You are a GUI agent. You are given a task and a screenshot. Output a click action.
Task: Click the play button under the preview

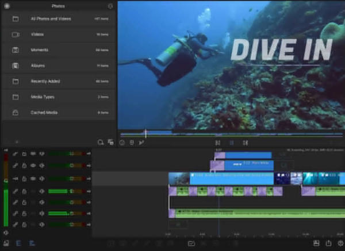pyautogui.click(x=232, y=143)
